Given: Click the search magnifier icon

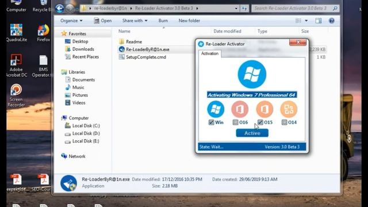Looking at the screenshot, I should pos(335,9).
